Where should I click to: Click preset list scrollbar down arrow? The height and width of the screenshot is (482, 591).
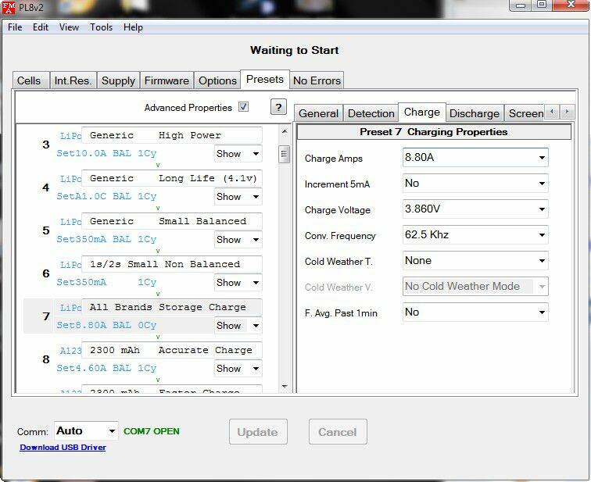tap(285, 387)
